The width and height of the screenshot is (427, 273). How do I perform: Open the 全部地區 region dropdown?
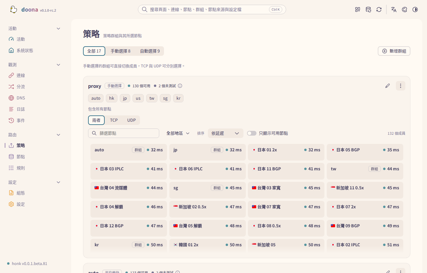(x=178, y=133)
